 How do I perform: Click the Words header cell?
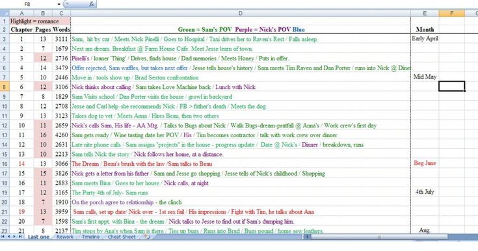point(61,29)
